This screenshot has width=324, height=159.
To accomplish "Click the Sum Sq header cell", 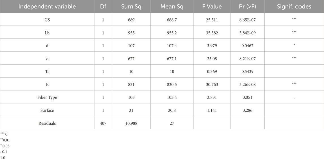I will point(131,6).
